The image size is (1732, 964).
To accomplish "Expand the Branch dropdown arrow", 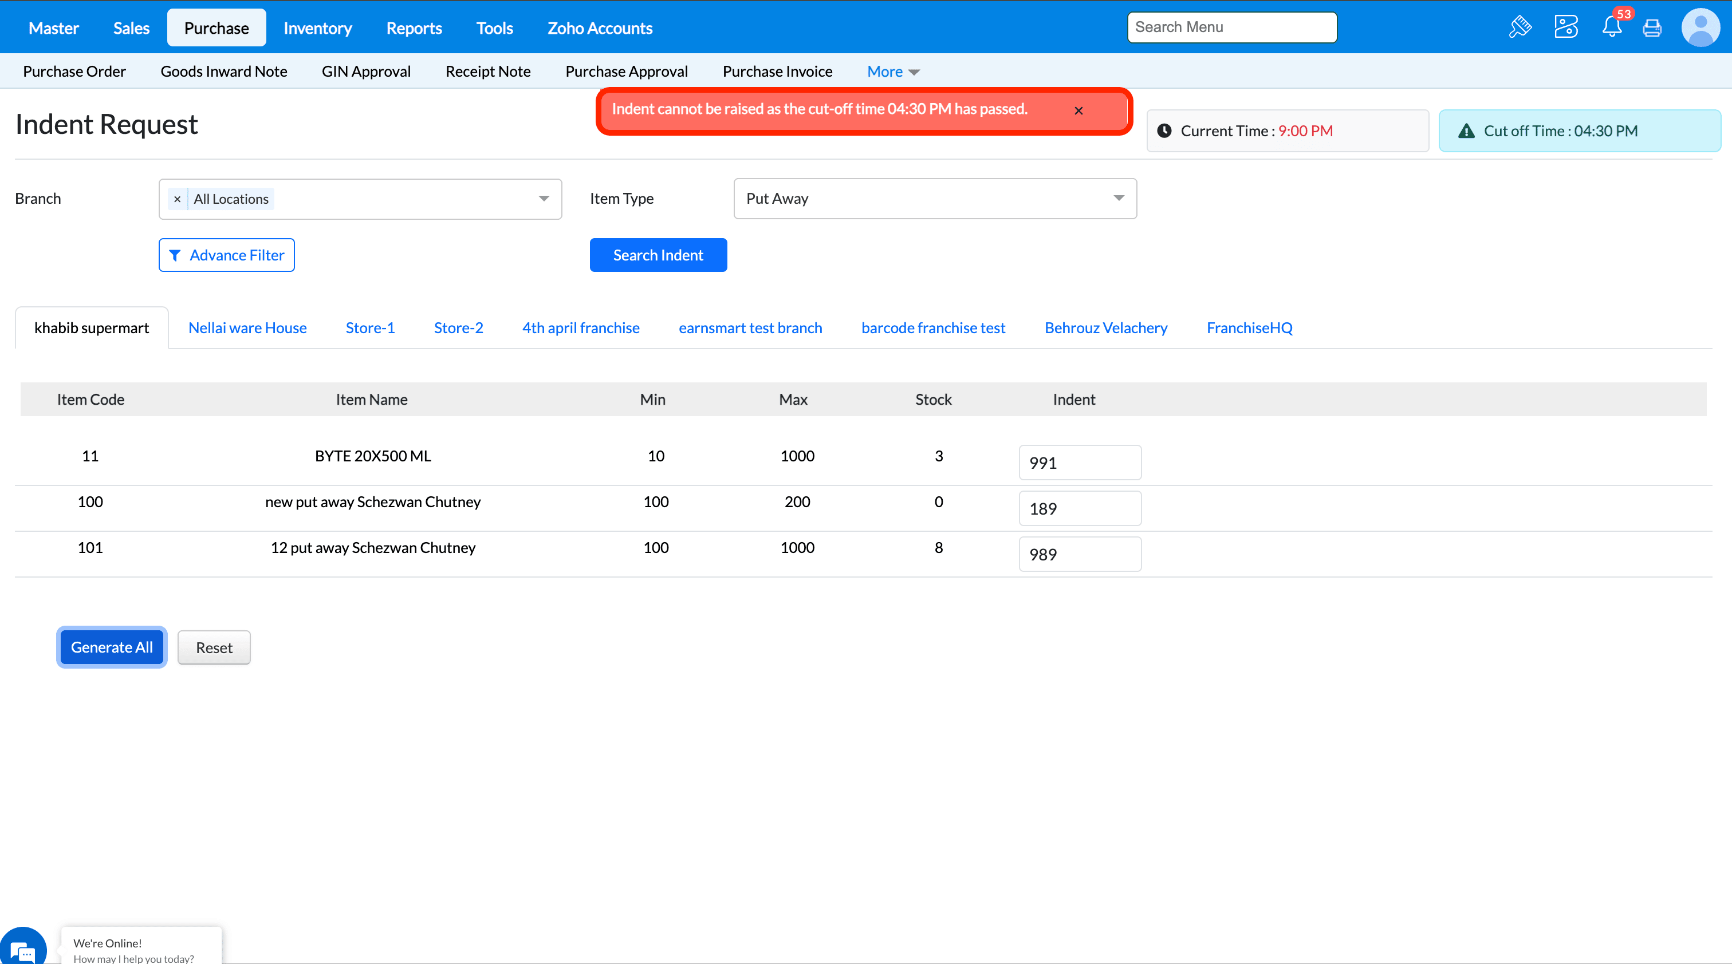I will click(x=544, y=199).
